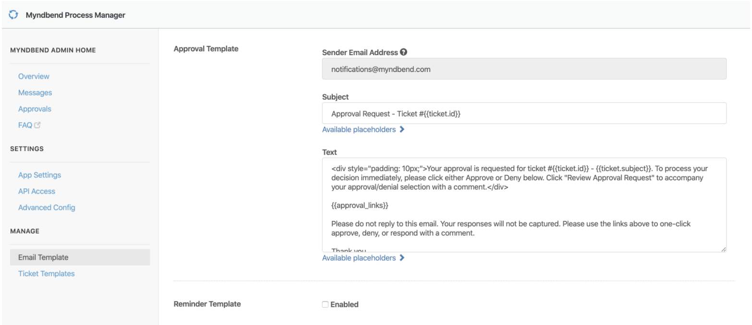Select Email Template under Manage
This screenshot has width=752, height=325.
(x=43, y=257)
